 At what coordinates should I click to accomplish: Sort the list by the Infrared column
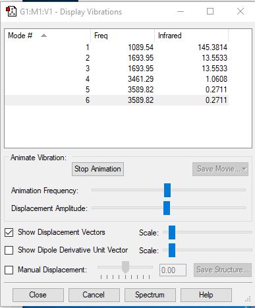coord(192,36)
